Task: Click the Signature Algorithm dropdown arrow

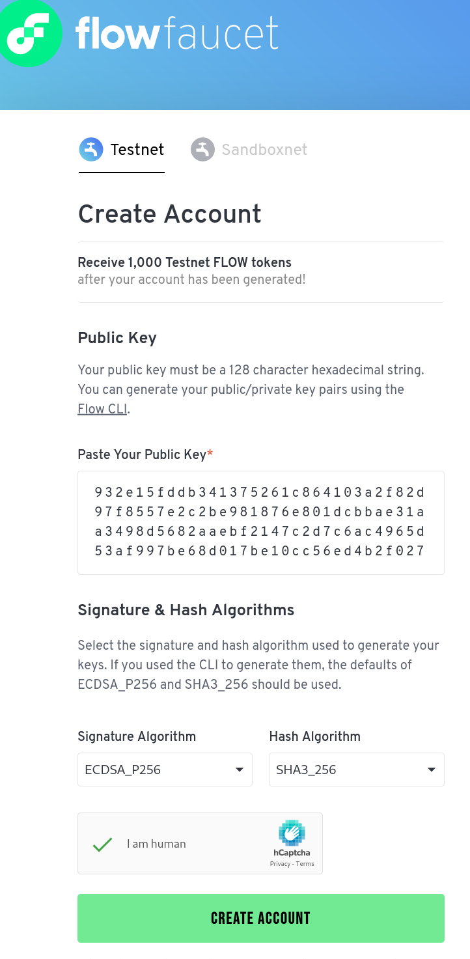Action: coord(240,770)
